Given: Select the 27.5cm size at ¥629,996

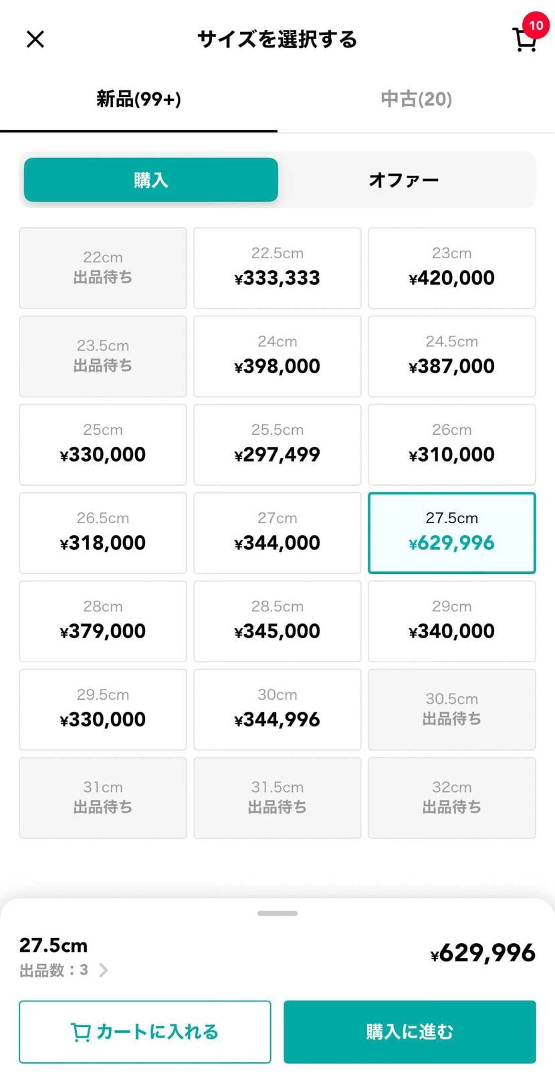Looking at the screenshot, I should [x=452, y=533].
